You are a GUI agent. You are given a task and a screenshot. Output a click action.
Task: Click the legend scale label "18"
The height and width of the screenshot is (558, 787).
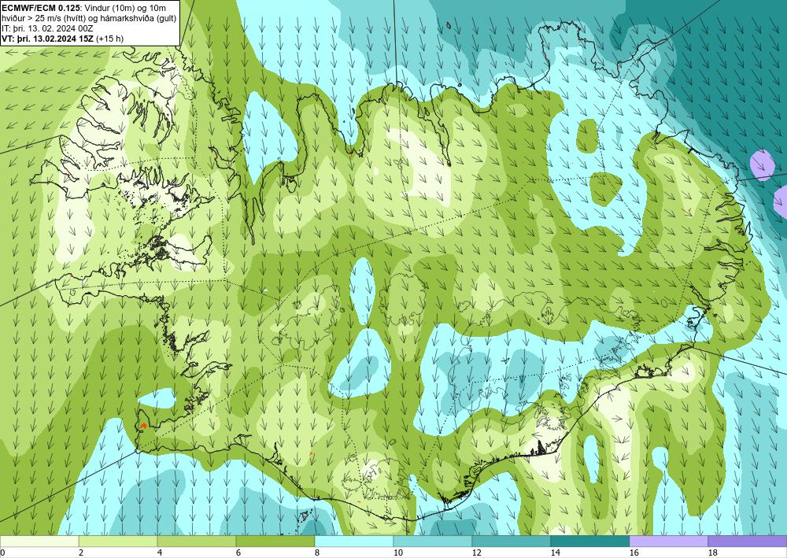712,552
